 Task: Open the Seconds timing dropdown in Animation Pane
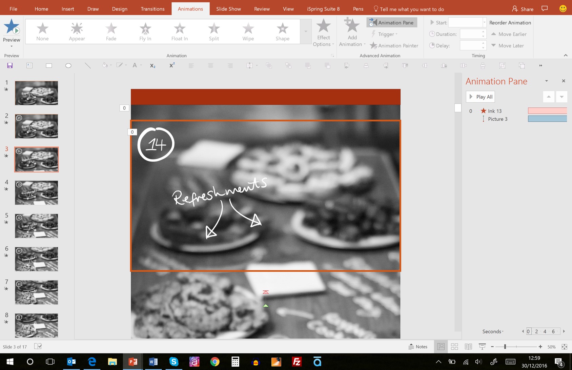click(492, 331)
